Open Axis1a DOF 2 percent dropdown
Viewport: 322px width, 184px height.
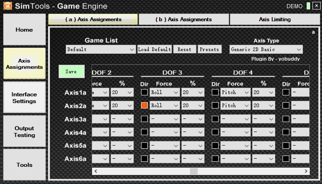point(122,92)
